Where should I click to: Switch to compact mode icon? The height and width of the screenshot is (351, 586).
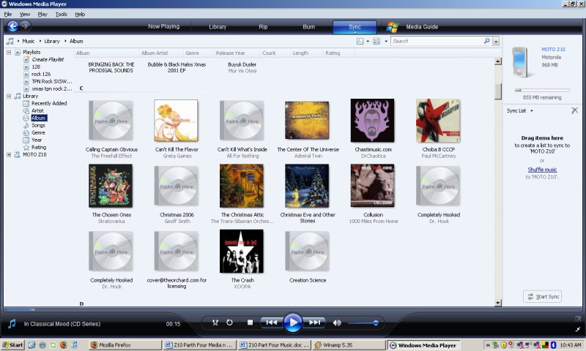click(578, 329)
